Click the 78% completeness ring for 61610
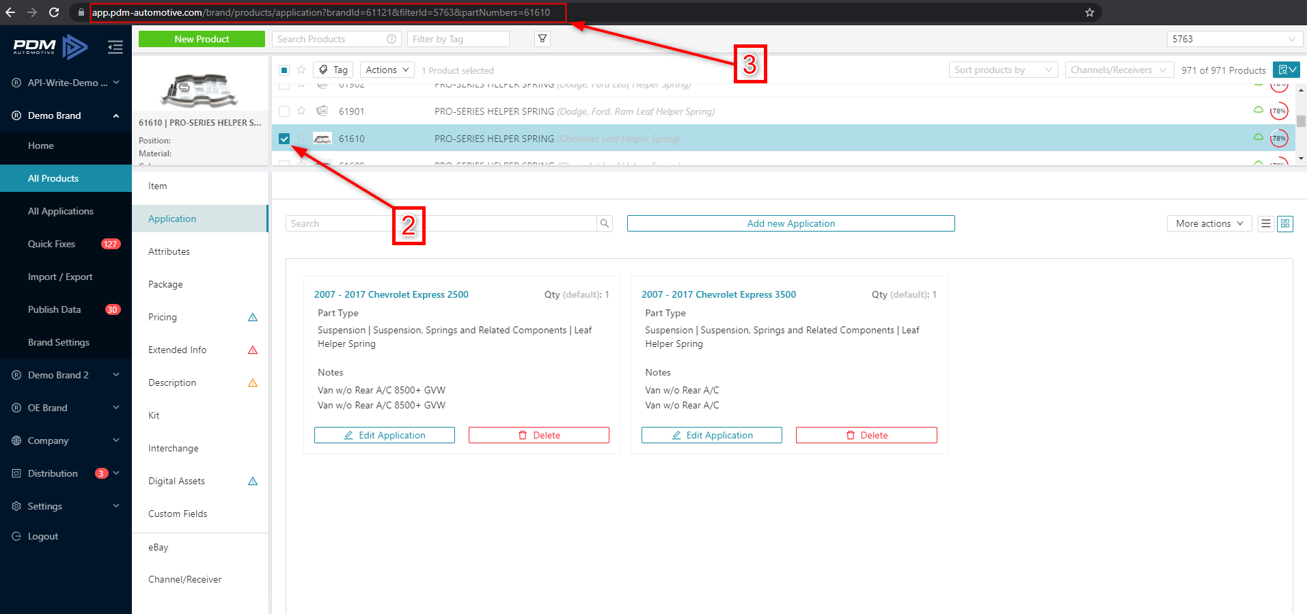 1279,138
